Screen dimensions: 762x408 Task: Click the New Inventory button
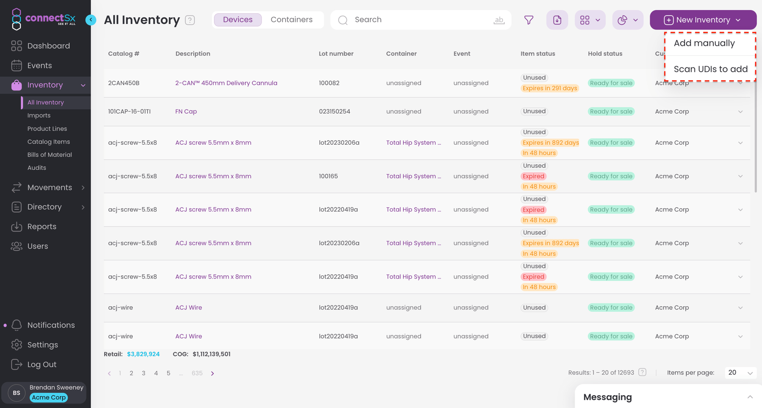click(703, 20)
